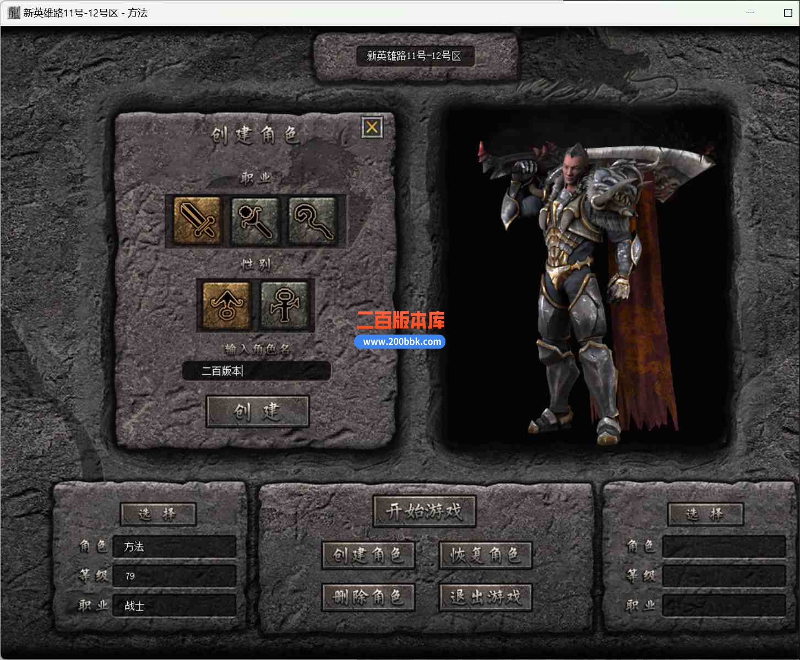Screen dimensions: 800x660
Task: Select the Taoist staff class icon
Action: coord(312,221)
